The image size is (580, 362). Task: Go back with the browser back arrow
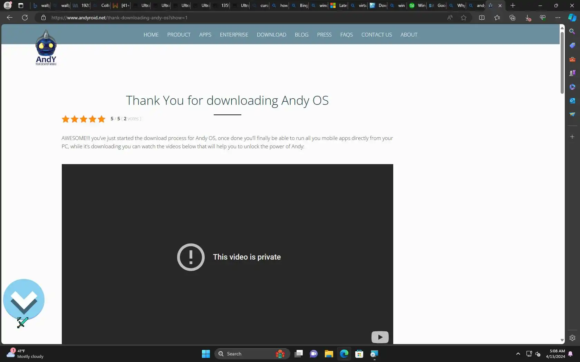[x=10, y=18]
